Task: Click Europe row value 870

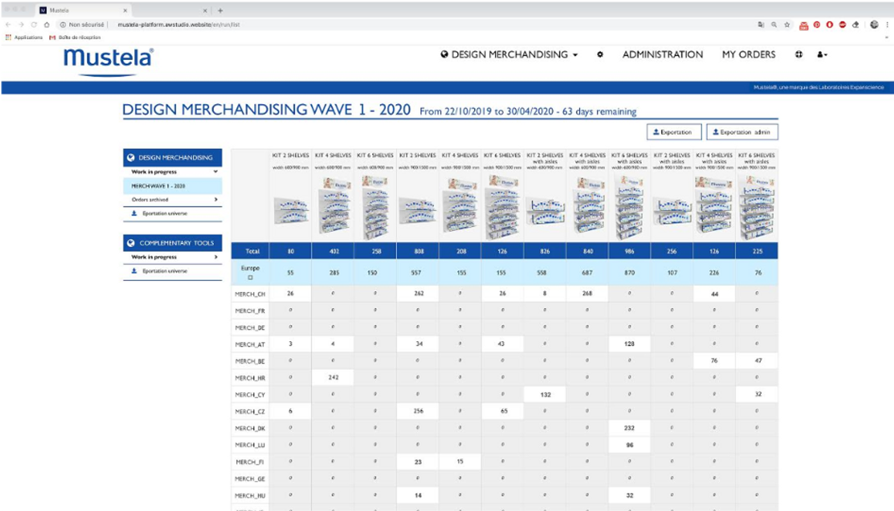Action: pos(630,273)
